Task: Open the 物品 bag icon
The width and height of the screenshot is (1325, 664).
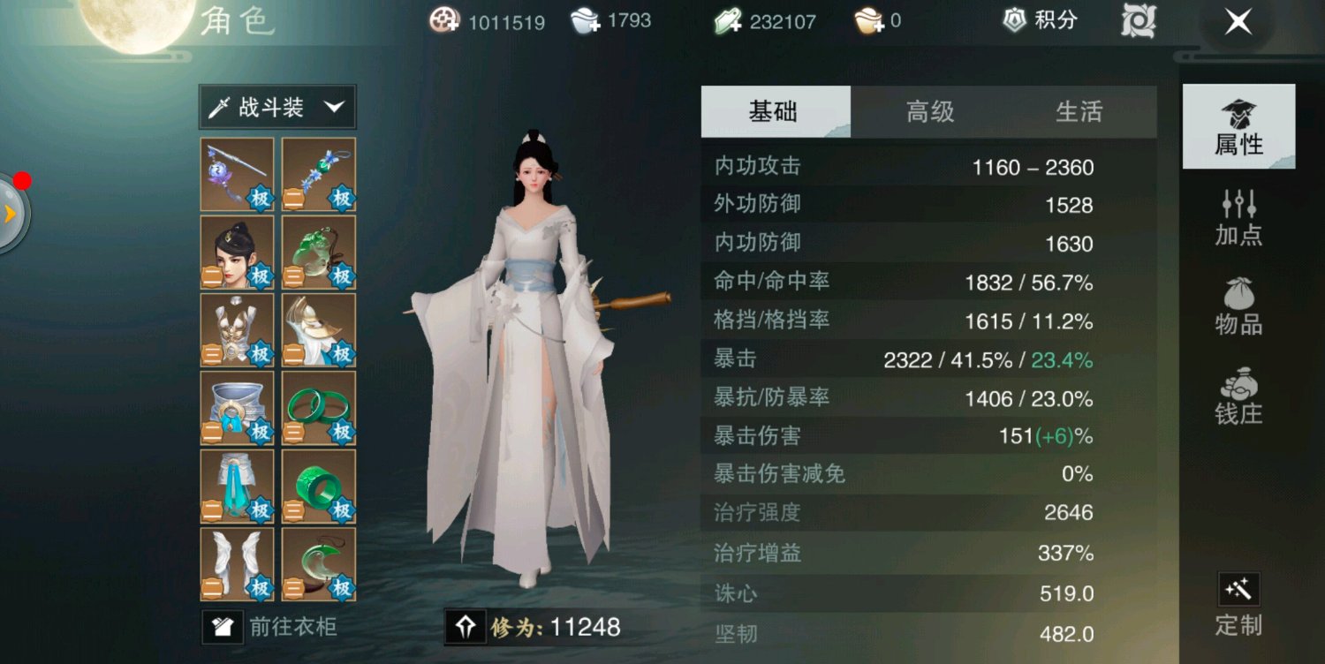Action: point(1238,306)
